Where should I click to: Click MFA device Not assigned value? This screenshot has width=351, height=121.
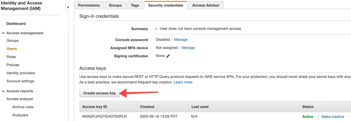pos(166,48)
